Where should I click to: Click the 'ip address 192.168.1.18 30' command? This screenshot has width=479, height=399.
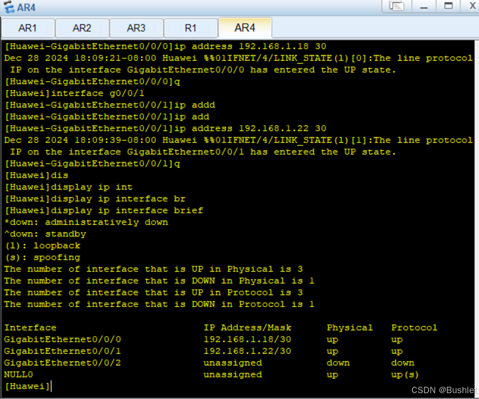coord(250,46)
